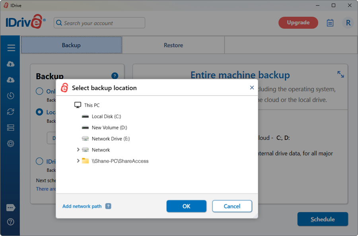Open the activity log clipboard icon
Image resolution: width=358 pixels, height=236 pixels.
(x=330, y=23)
